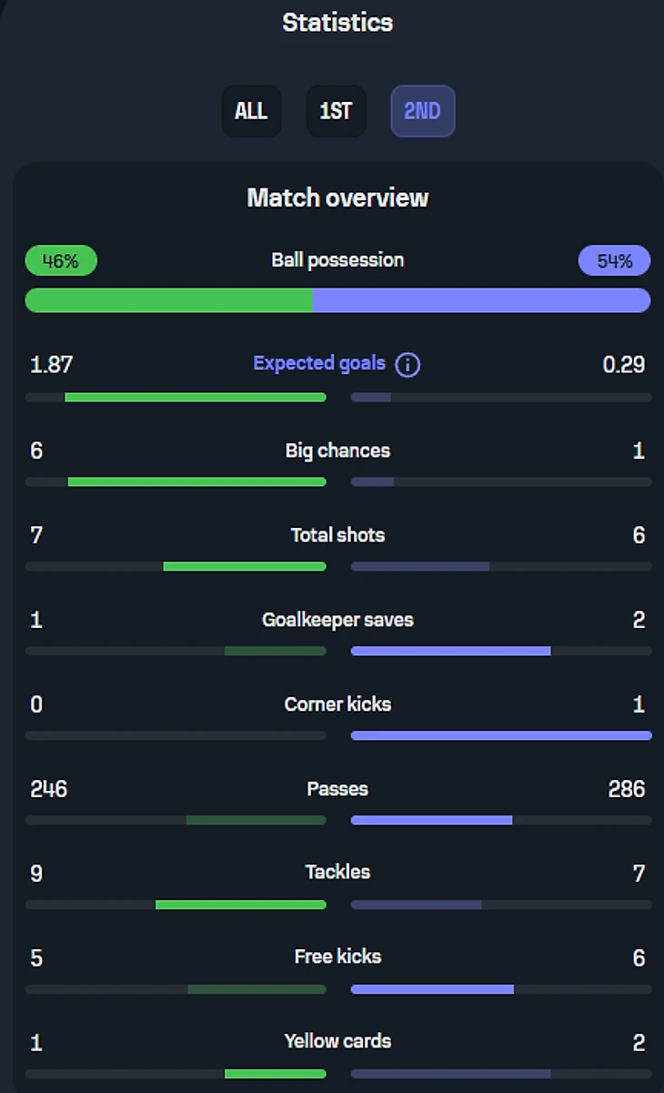
Task: Click the Tackles stat label
Action: click(337, 873)
